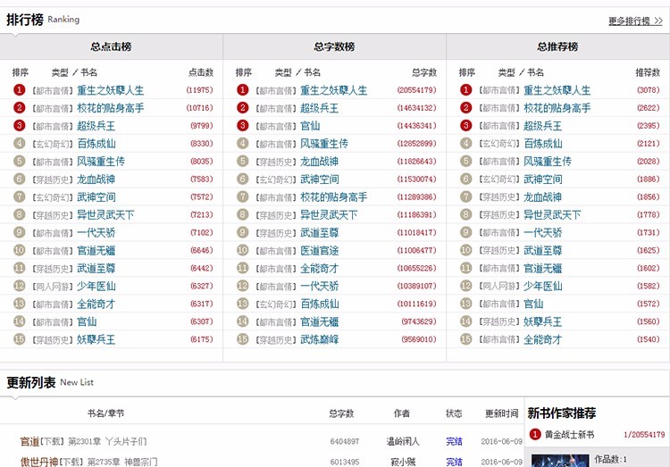Open 百炼成仙 in the 总点击榜 list
The height and width of the screenshot is (467, 670).
click(x=96, y=144)
